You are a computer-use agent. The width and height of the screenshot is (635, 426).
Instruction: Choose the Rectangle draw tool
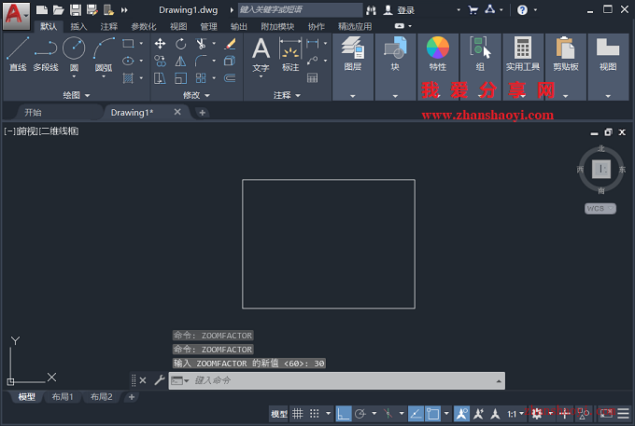click(128, 43)
